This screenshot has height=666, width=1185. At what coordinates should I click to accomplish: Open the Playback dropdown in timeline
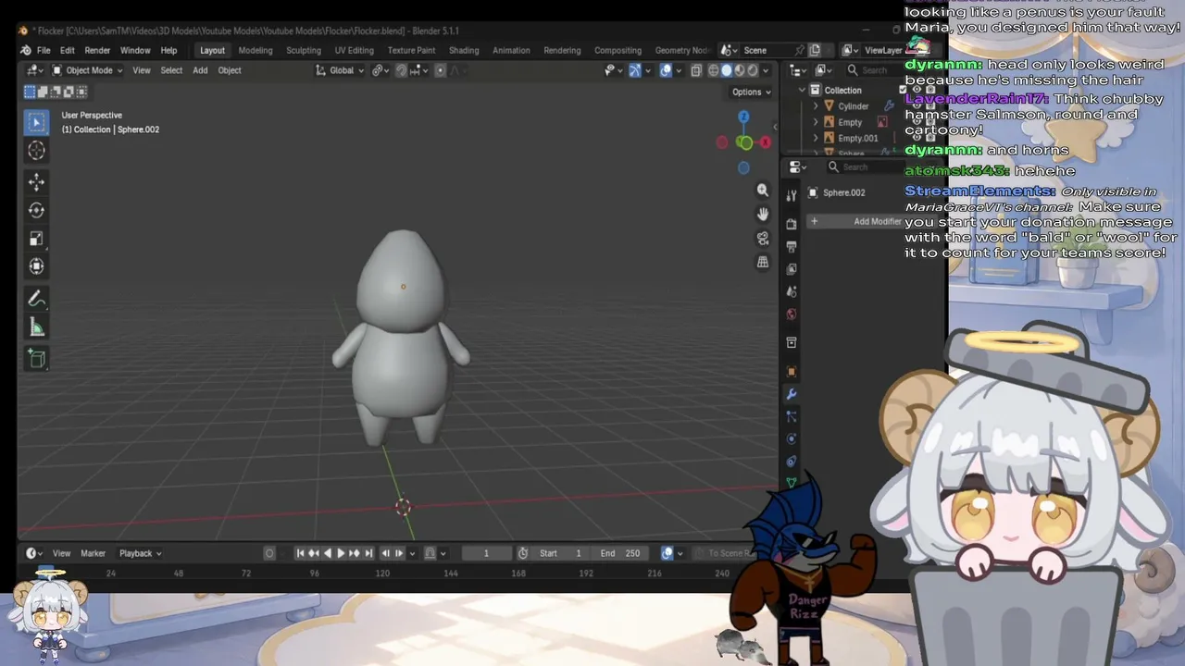140,553
